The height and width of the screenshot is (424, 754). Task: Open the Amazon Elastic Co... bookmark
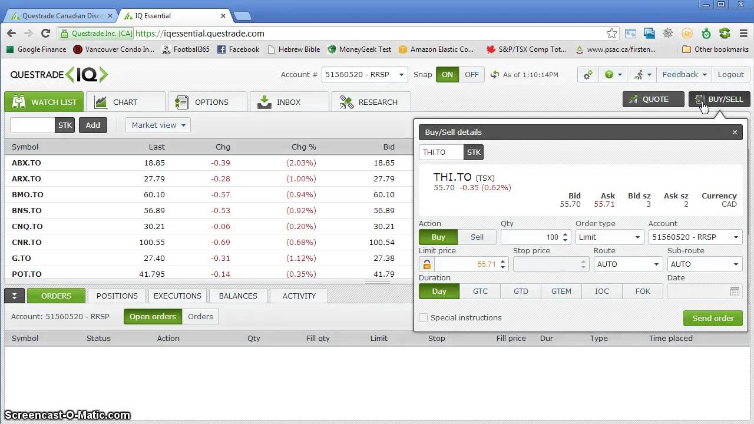[436, 49]
